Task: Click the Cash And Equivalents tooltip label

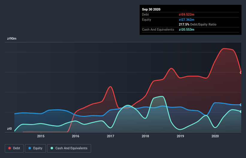Action: point(158,29)
